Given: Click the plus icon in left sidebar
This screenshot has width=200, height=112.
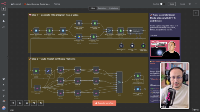Looking at the screenshot, I should click(x=3, y=9).
